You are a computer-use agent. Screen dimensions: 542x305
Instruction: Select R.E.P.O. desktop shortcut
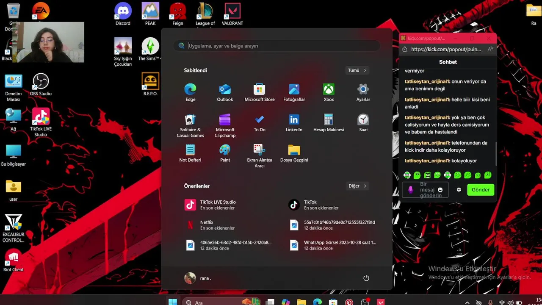pos(150,84)
